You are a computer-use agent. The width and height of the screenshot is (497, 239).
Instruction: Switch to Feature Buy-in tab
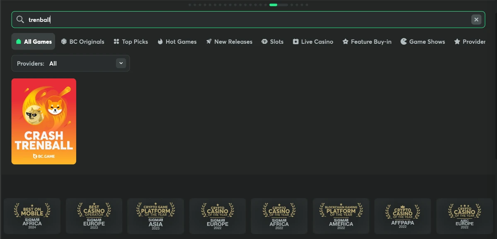(367, 42)
